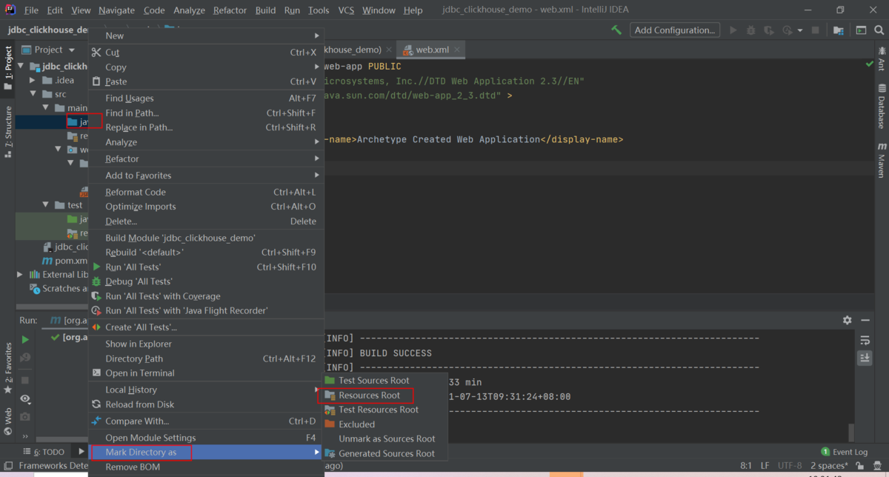Click the green Build project hammer icon
This screenshot has height=477, width=889.
pyautogui.click(x=616, y=30)
